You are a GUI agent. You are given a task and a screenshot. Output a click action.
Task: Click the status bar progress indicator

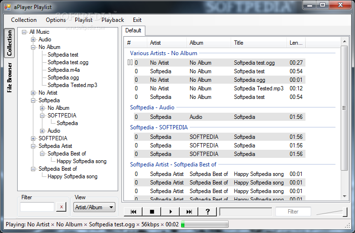pyautogui.click(x=205, y=224)
